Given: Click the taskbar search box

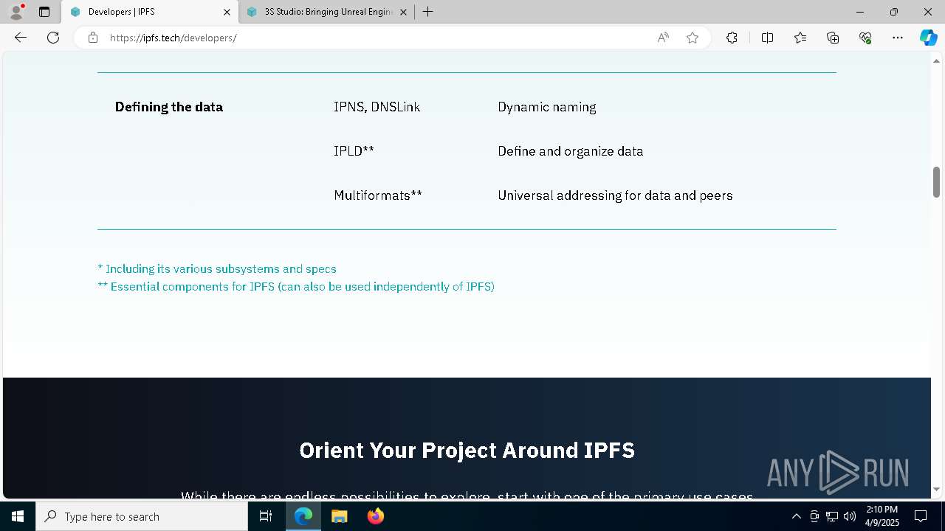Looking at the screenshot, I should (142, 516).
